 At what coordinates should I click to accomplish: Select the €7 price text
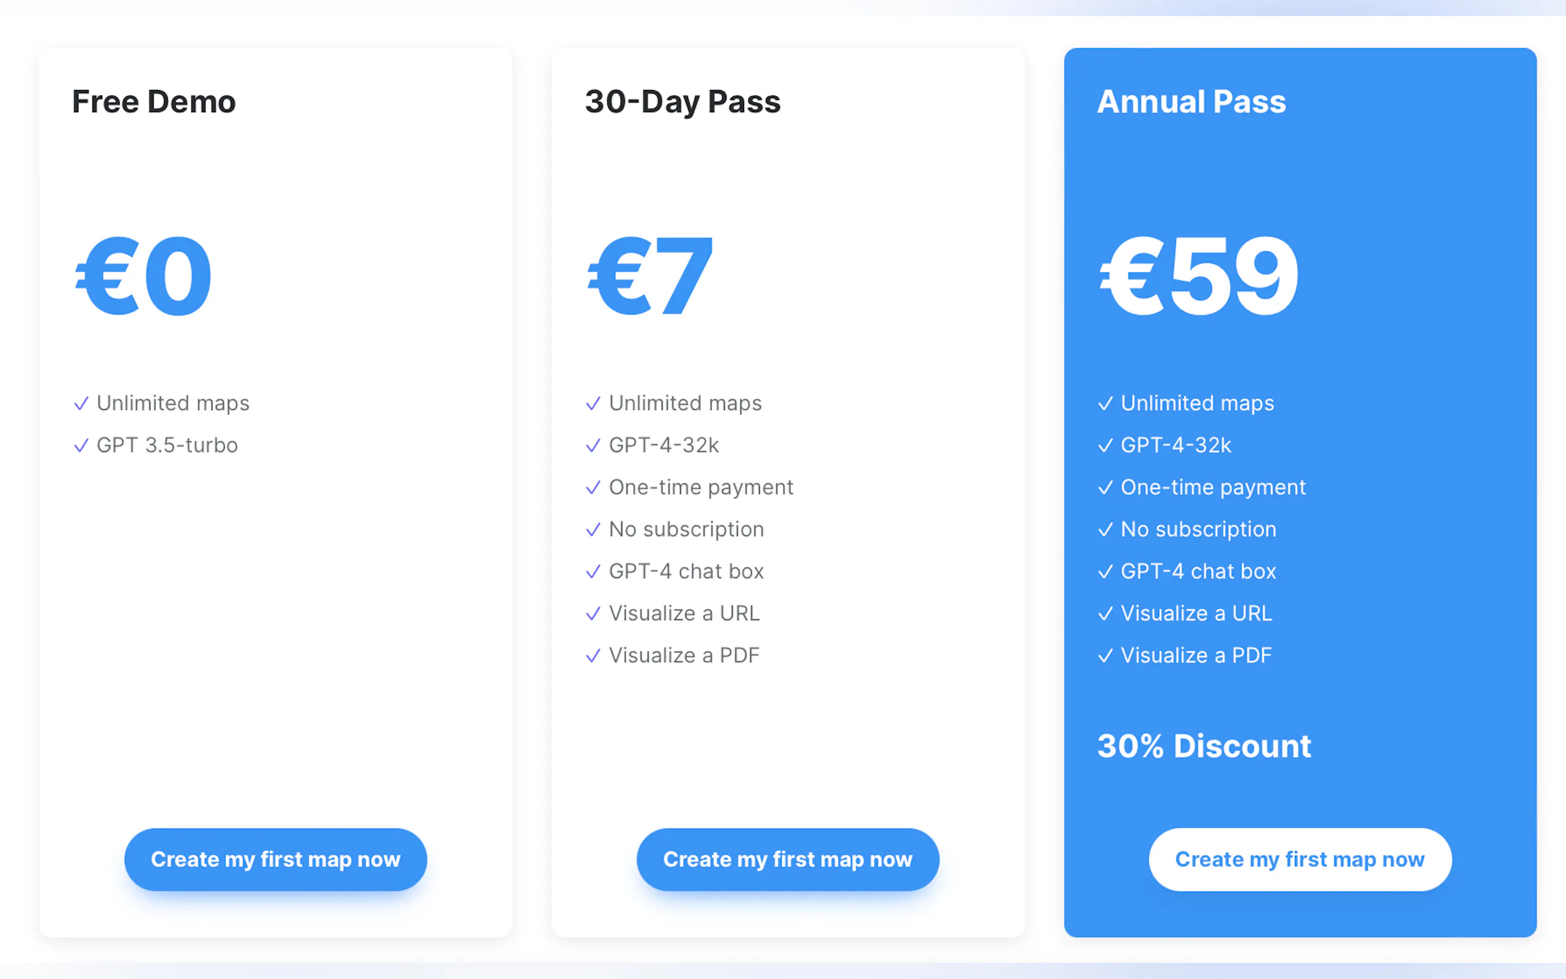(x=649, y=276)
